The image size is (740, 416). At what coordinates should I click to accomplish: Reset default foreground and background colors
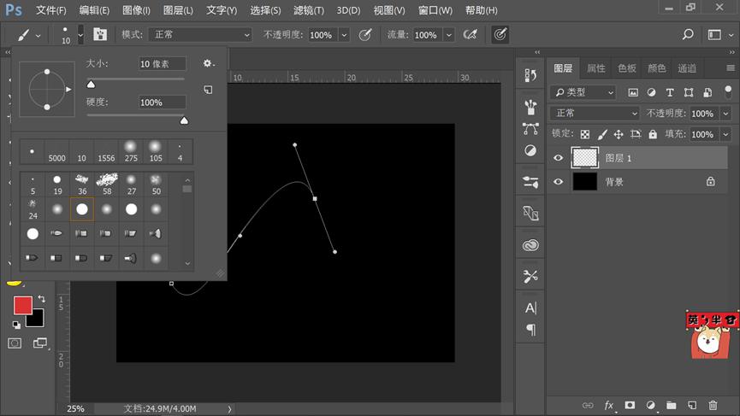16,325
